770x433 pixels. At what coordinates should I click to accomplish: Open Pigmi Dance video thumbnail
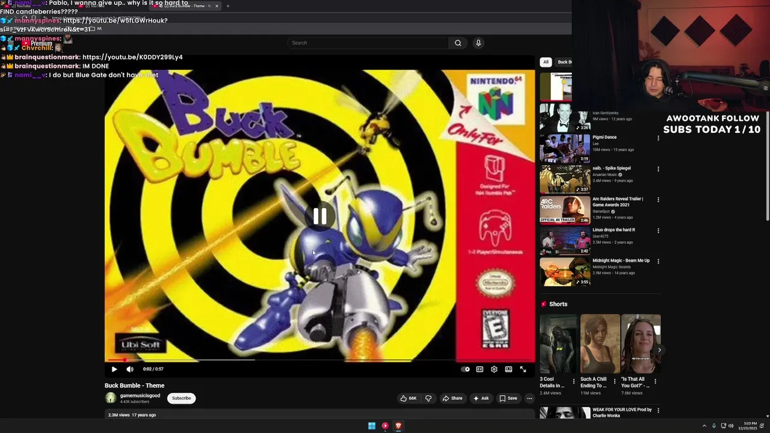coord(565,148)
